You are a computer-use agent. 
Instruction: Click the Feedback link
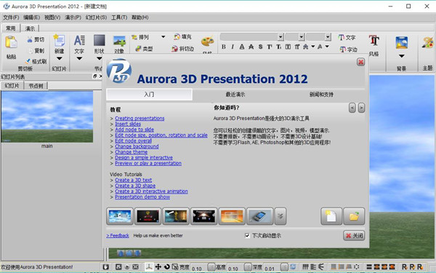pos(118,236)
